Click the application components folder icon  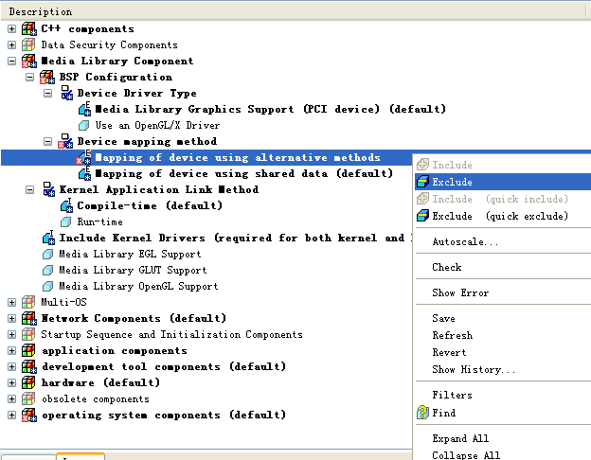click(29, 351)
